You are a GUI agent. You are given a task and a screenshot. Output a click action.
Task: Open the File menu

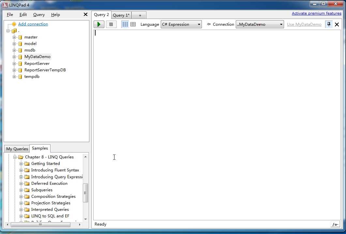click(x=10, y=15)
